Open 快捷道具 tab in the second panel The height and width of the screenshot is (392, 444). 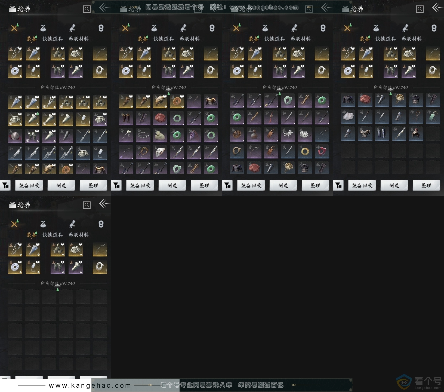(x=164, y=39)
